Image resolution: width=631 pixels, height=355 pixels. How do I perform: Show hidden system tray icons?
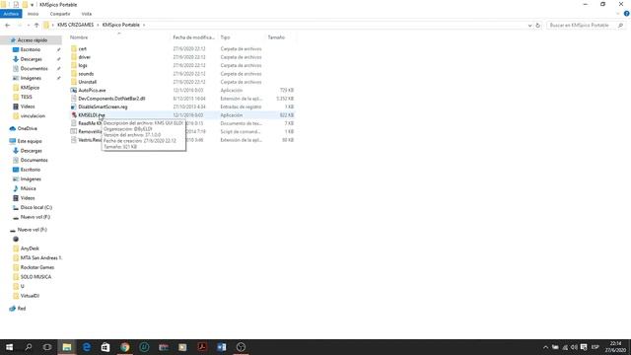(545, 347)
